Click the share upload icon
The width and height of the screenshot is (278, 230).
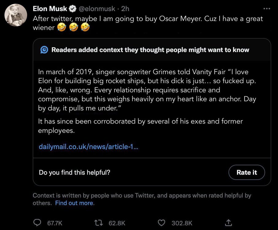pos(228,222)
